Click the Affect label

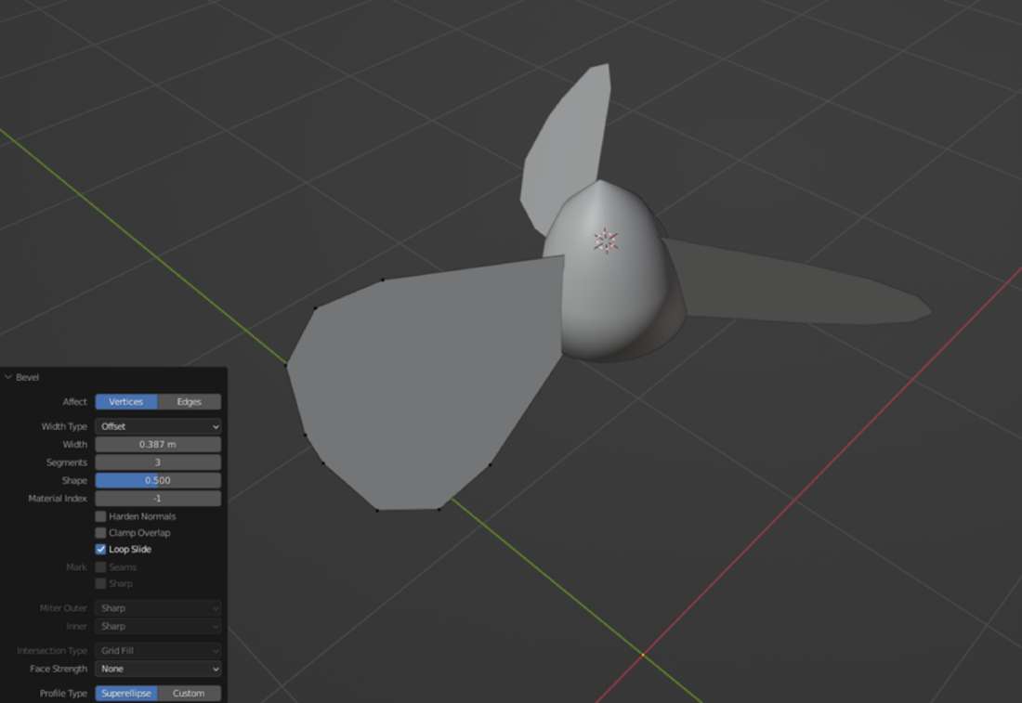[74, 402]
